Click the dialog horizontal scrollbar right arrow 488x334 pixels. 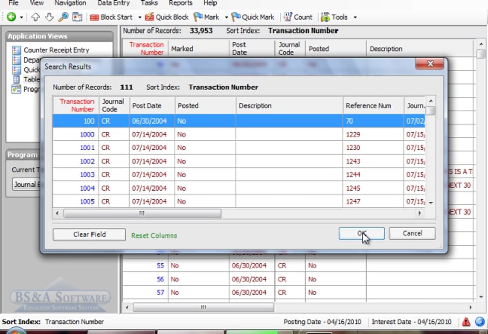[x=419, y=214]
